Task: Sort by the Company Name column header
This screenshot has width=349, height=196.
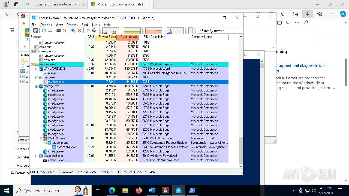Action: click(209, 37)
